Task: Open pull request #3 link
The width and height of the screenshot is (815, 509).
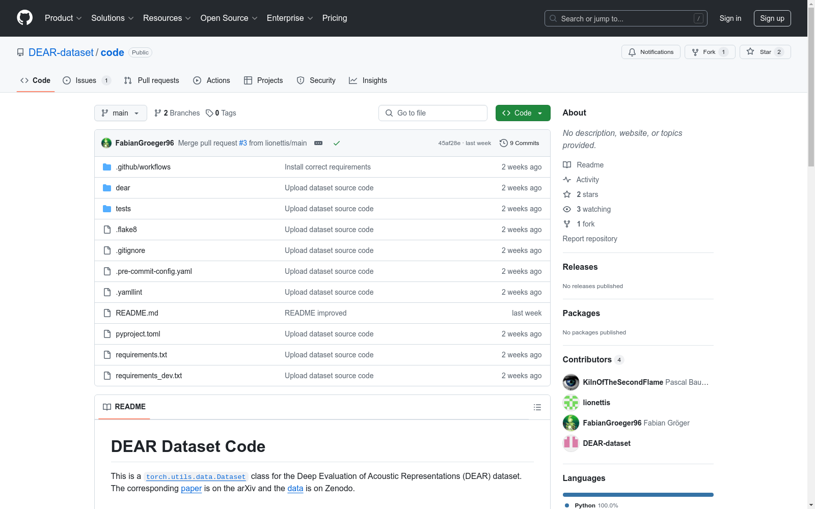Action: click(243, 143)
